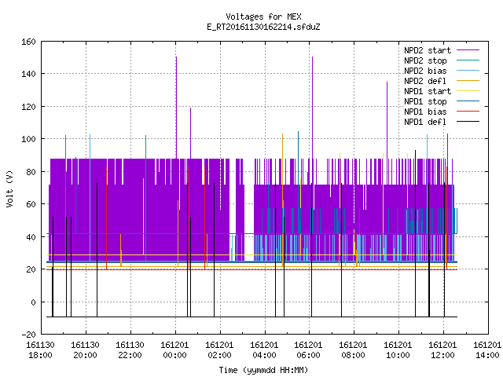Click the x-axis tick label 161201 08:00
This screenshot has width=503, height=377.
(x=353, y=350)
